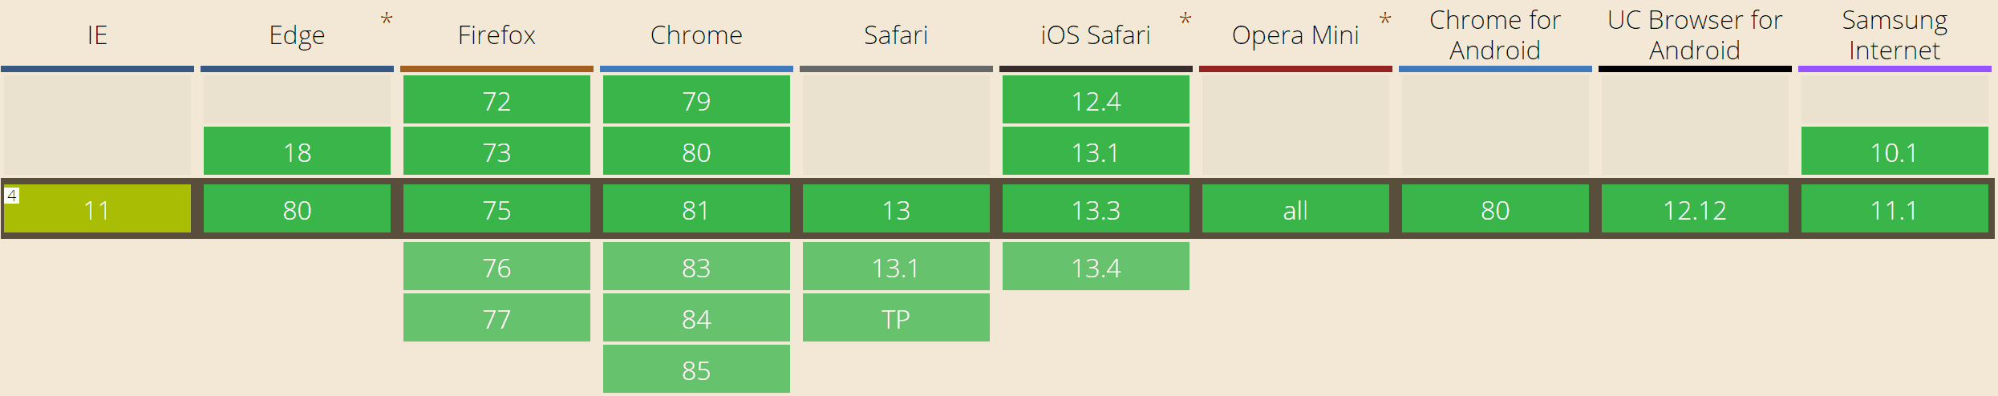Select the Samsung Internet 10.1 cell
1998x396 pixels.
pos(1895,152)
